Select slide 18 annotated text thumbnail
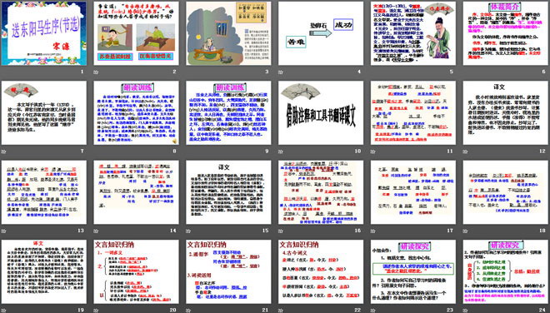 (x=506, y=192)
